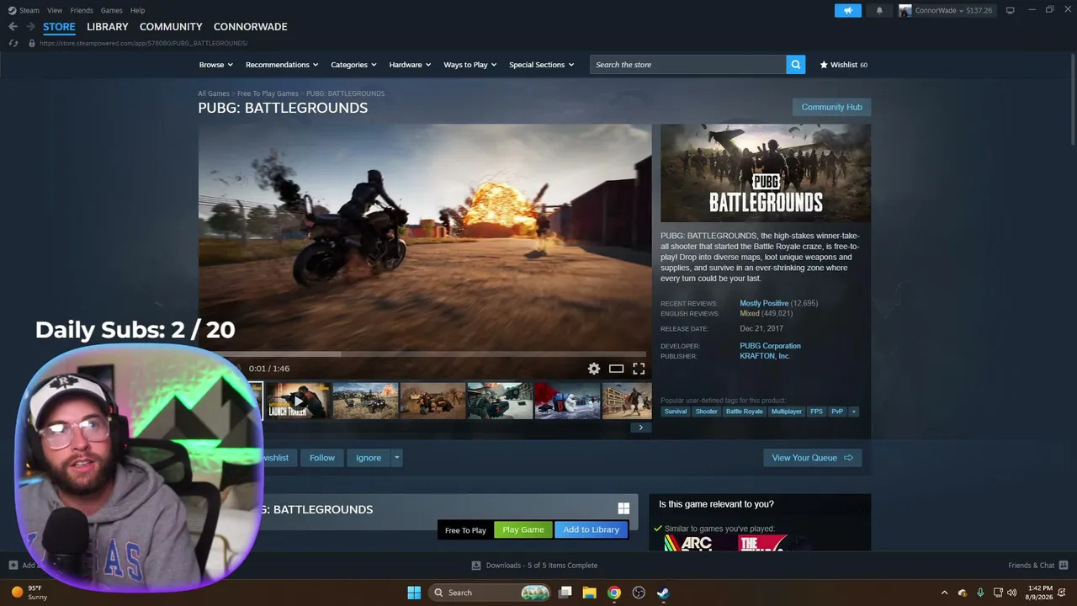The width and height of the screenshot is (1077, 606).
Task: Open Google Chrome from the taskbar
Action: pos(614,593)
